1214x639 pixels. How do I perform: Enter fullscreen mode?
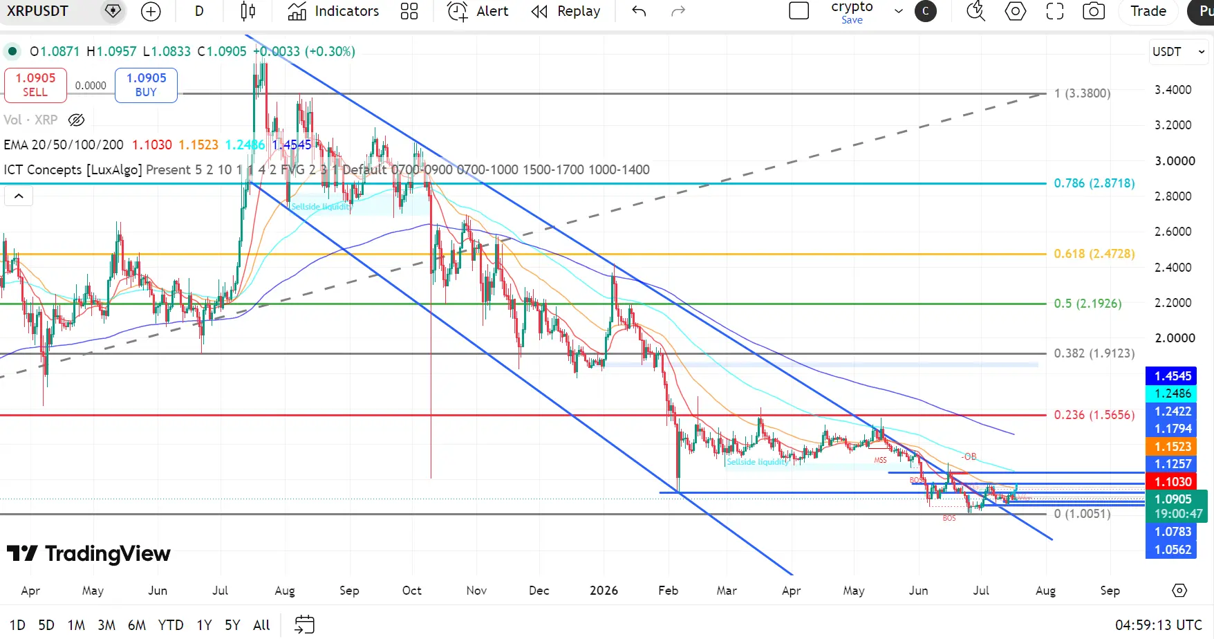(1055, 11)
